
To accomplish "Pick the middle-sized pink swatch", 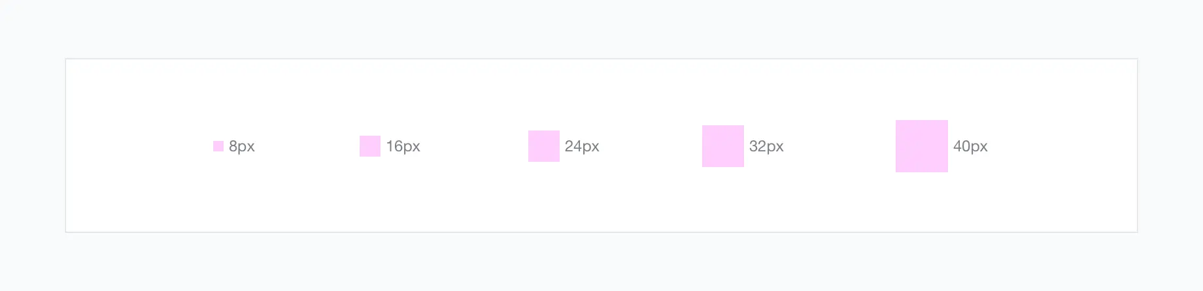I will [544, 146].
